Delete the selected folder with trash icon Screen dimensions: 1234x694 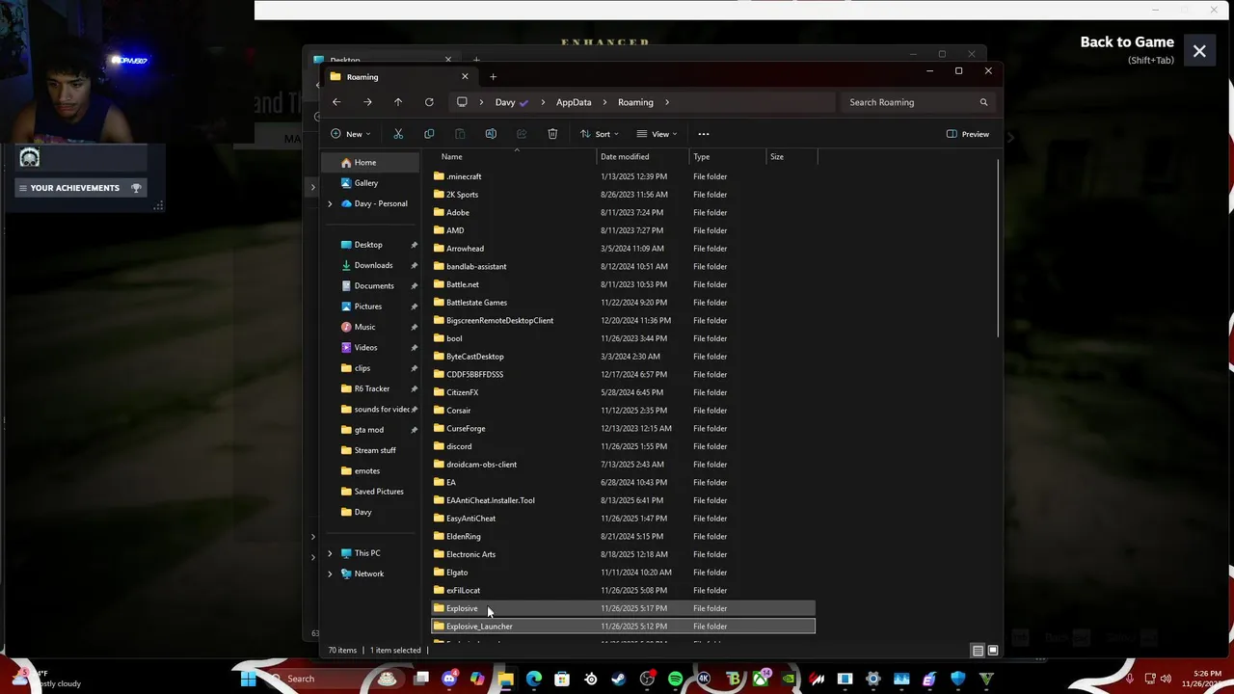point(552,134)
